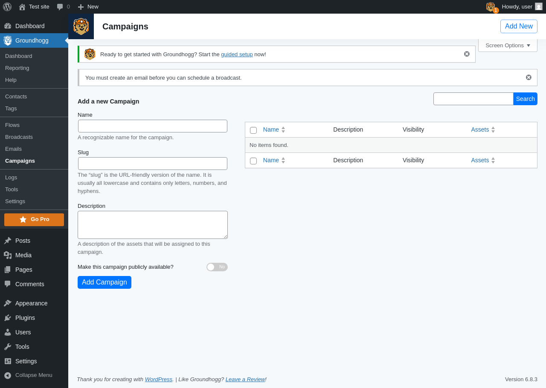
Task: Dismiss the guided setup notice
Action: click(467, 54)
